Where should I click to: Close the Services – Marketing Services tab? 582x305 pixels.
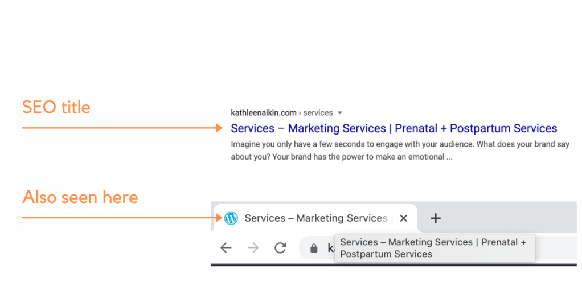pos(404,218)
